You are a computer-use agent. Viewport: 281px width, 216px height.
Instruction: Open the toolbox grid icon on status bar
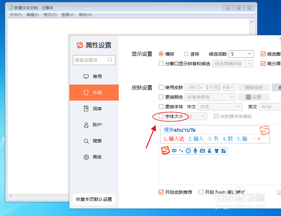(223, 151)
